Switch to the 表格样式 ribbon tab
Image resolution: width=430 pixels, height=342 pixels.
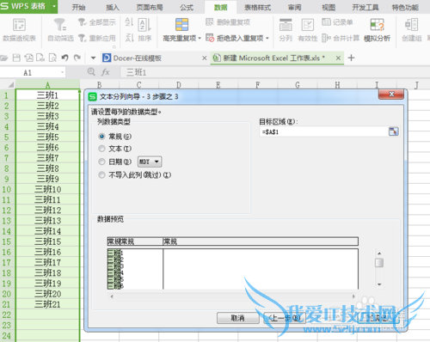coord(257,7)
